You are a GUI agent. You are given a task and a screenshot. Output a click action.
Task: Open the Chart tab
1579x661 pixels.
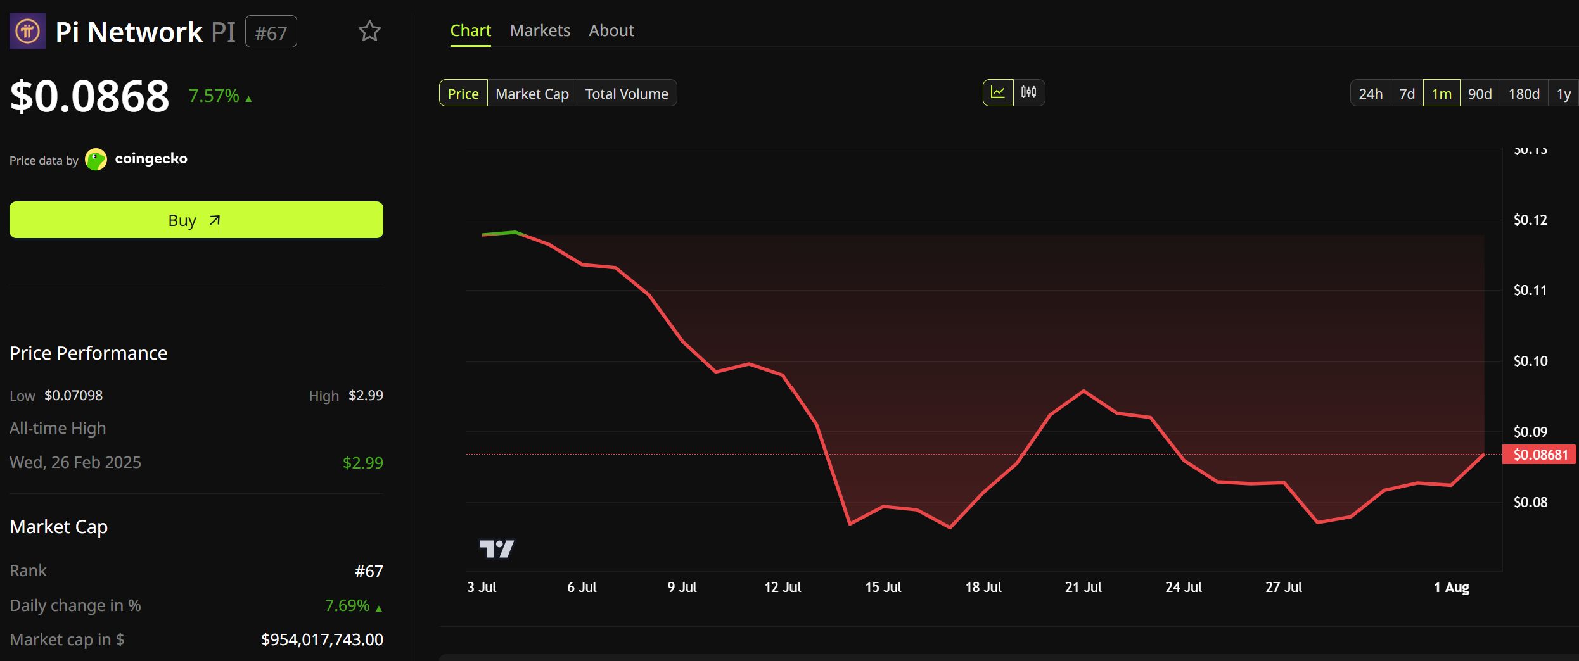(470, 30)
